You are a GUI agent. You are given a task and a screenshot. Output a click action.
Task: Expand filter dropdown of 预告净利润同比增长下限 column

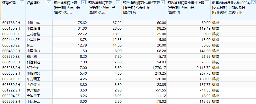[x=163, y=3]
